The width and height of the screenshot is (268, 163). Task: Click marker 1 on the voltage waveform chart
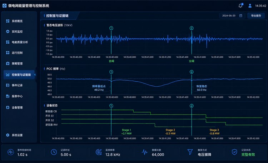111,28
